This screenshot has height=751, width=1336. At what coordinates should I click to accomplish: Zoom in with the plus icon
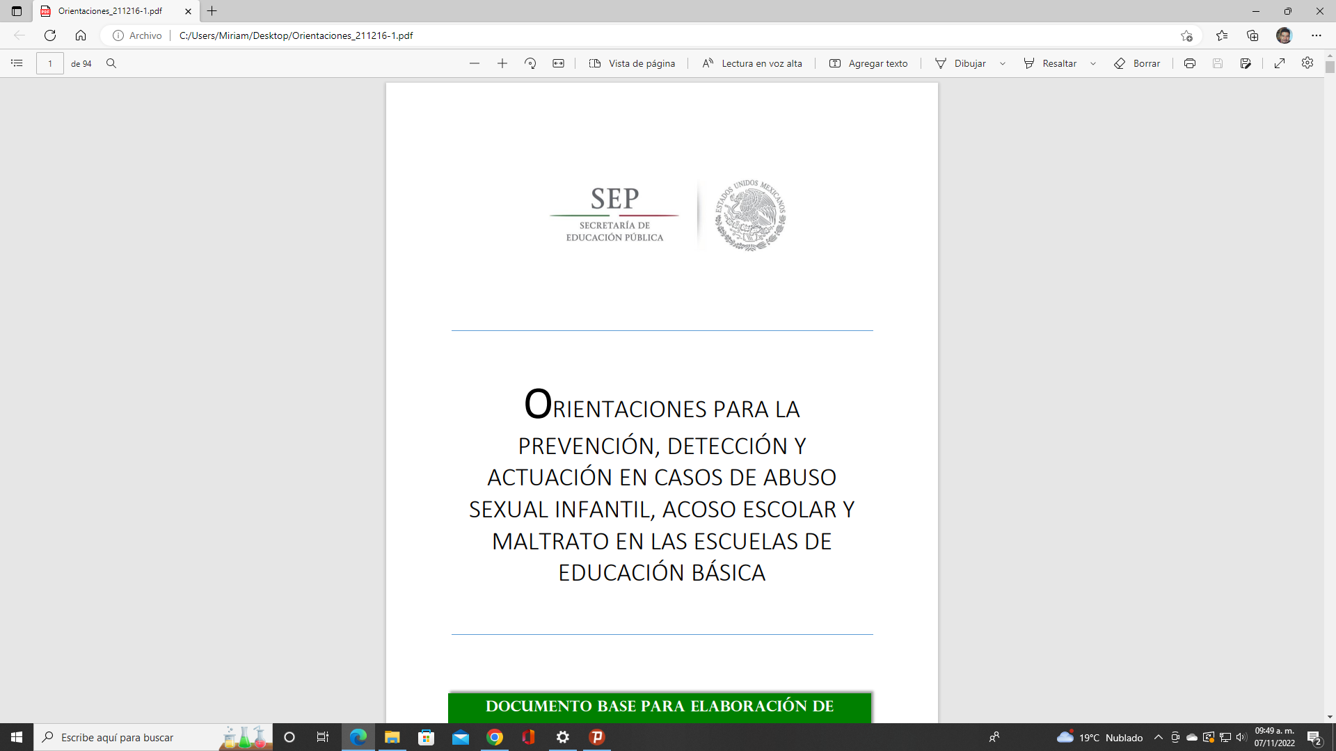point(502,63)
